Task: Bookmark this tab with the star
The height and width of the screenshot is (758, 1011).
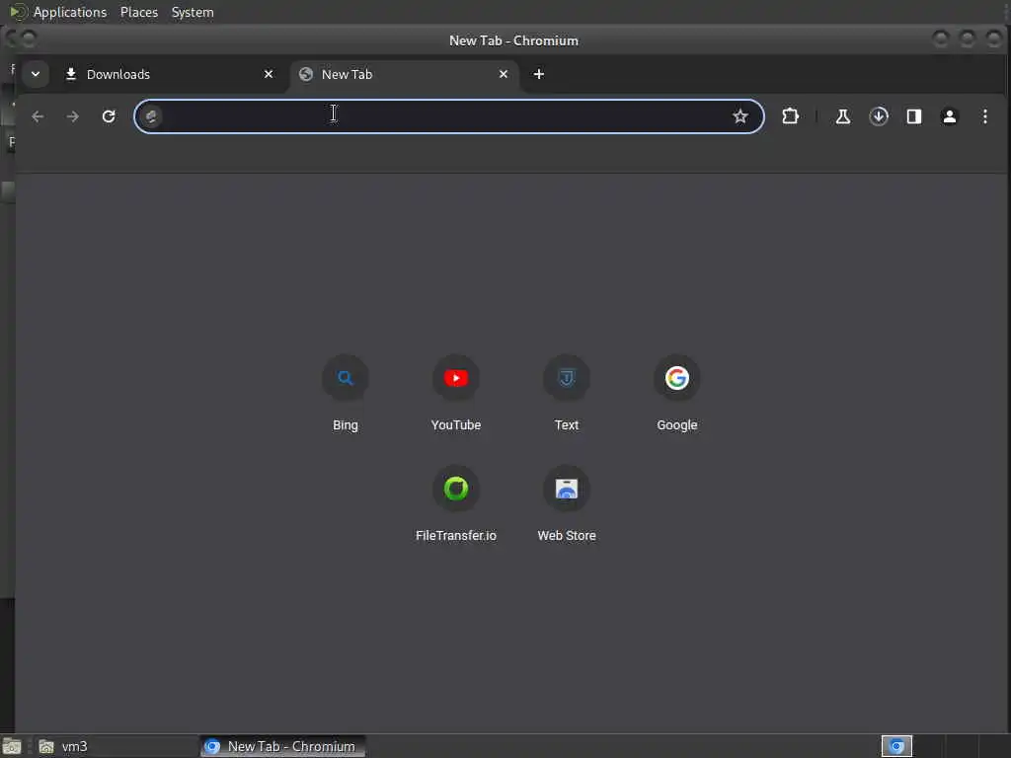Action: tap(740, 116)
